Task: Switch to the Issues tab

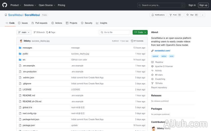Action: [23, 23]
